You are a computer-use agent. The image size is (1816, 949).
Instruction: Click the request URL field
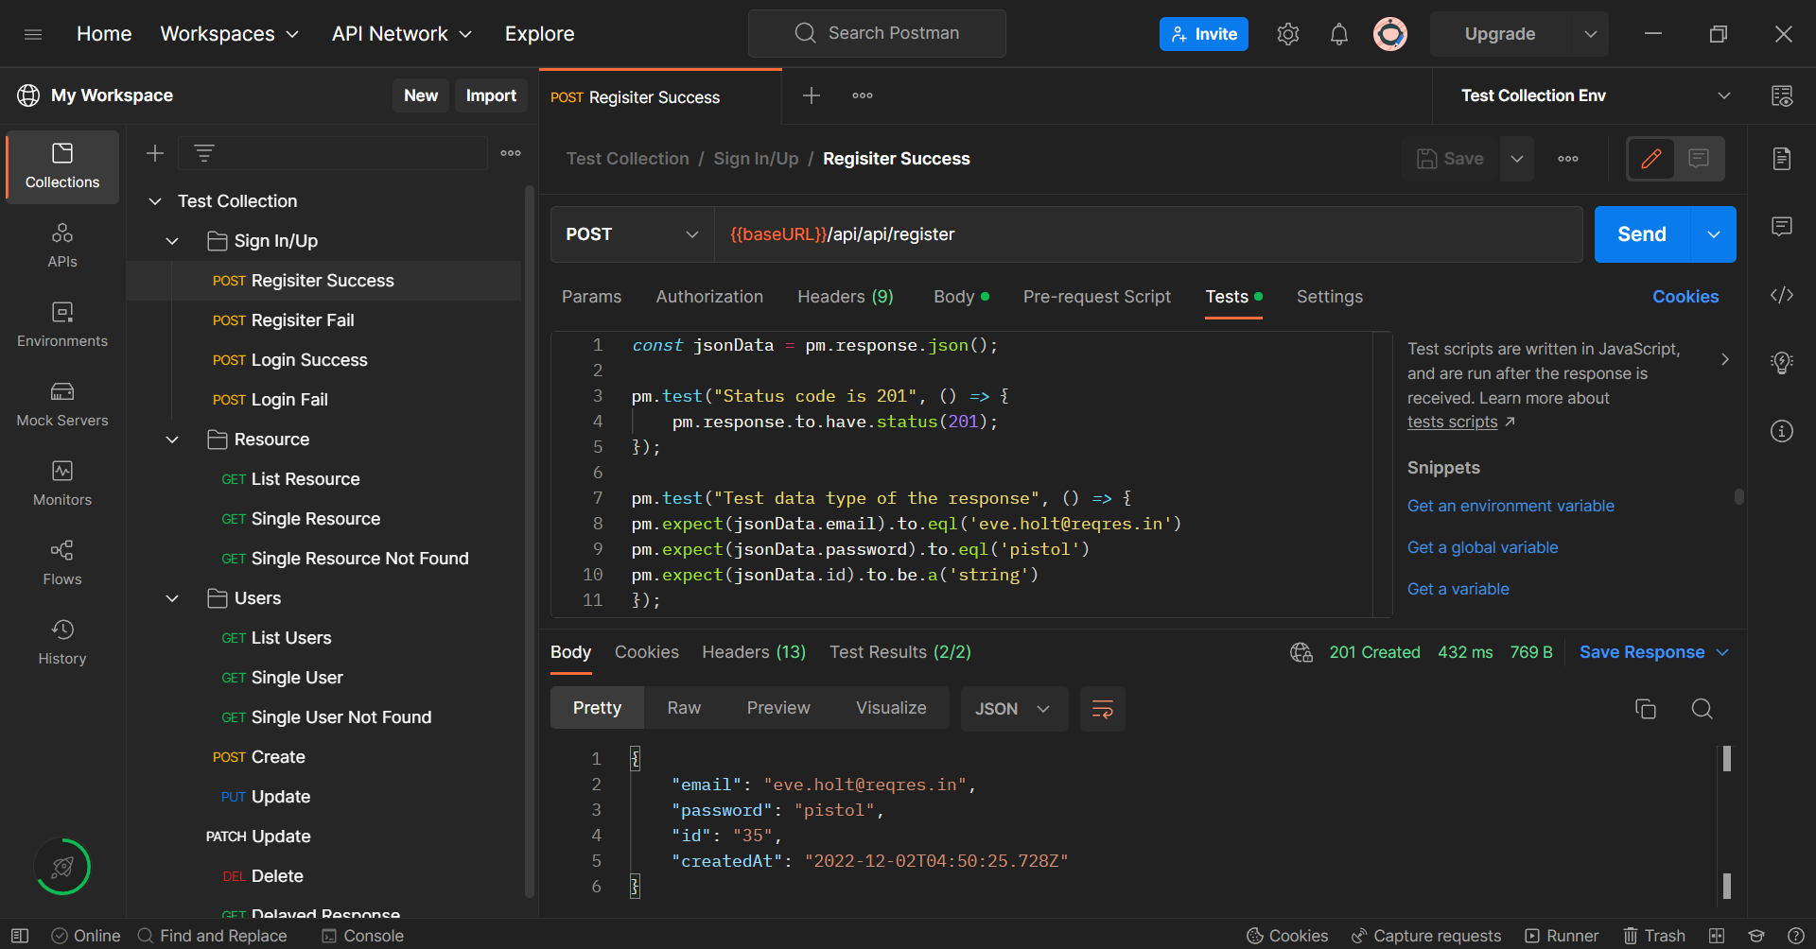[x=1148, y=234]
